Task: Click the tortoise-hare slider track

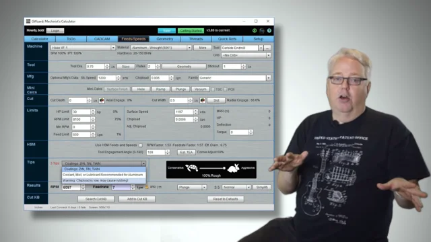Action: [212, 168]
